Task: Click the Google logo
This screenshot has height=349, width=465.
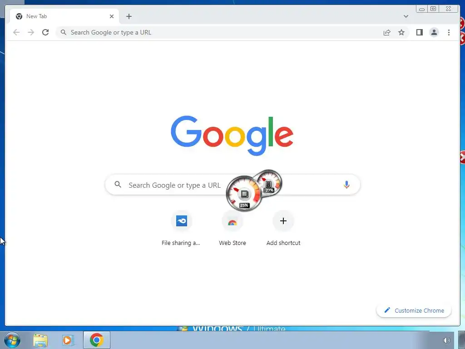Action: pyautogui.click(x=232, y=135)
